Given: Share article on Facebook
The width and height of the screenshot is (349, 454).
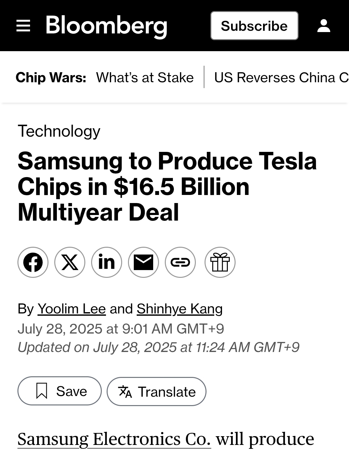Looking at the screenshot, I should [x=33, y=262].
